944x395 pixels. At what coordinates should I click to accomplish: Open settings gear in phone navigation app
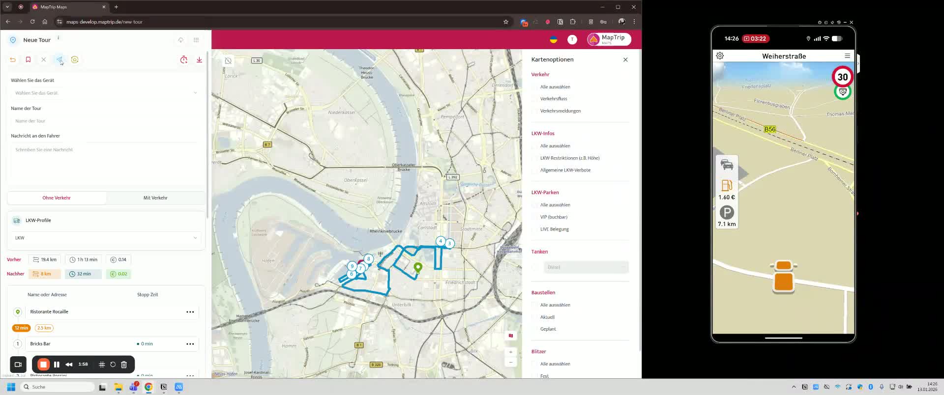point(720,56)
